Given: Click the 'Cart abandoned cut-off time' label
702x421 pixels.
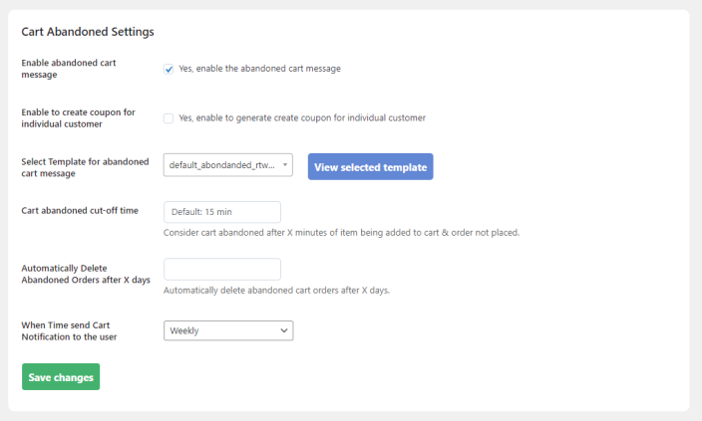Looking at the screenshot, I should pyautogui.click(x=80, y=211).
